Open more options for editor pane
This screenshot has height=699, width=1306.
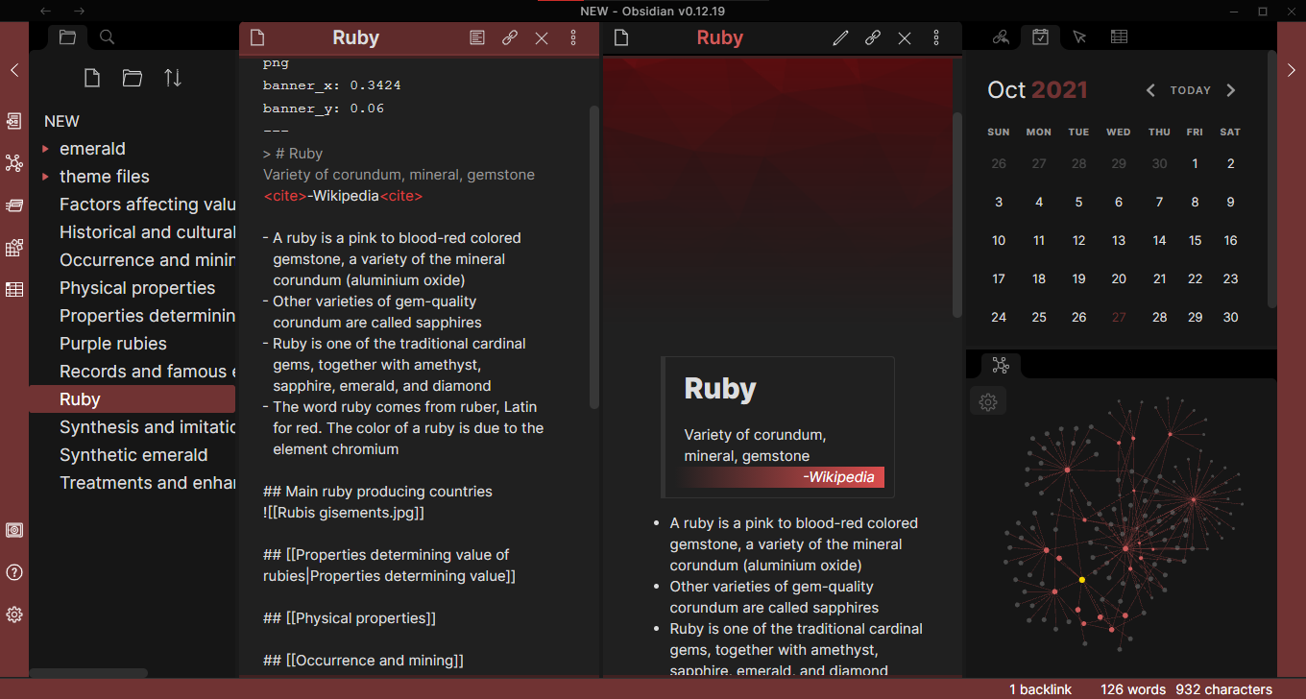tap(573, 38)
